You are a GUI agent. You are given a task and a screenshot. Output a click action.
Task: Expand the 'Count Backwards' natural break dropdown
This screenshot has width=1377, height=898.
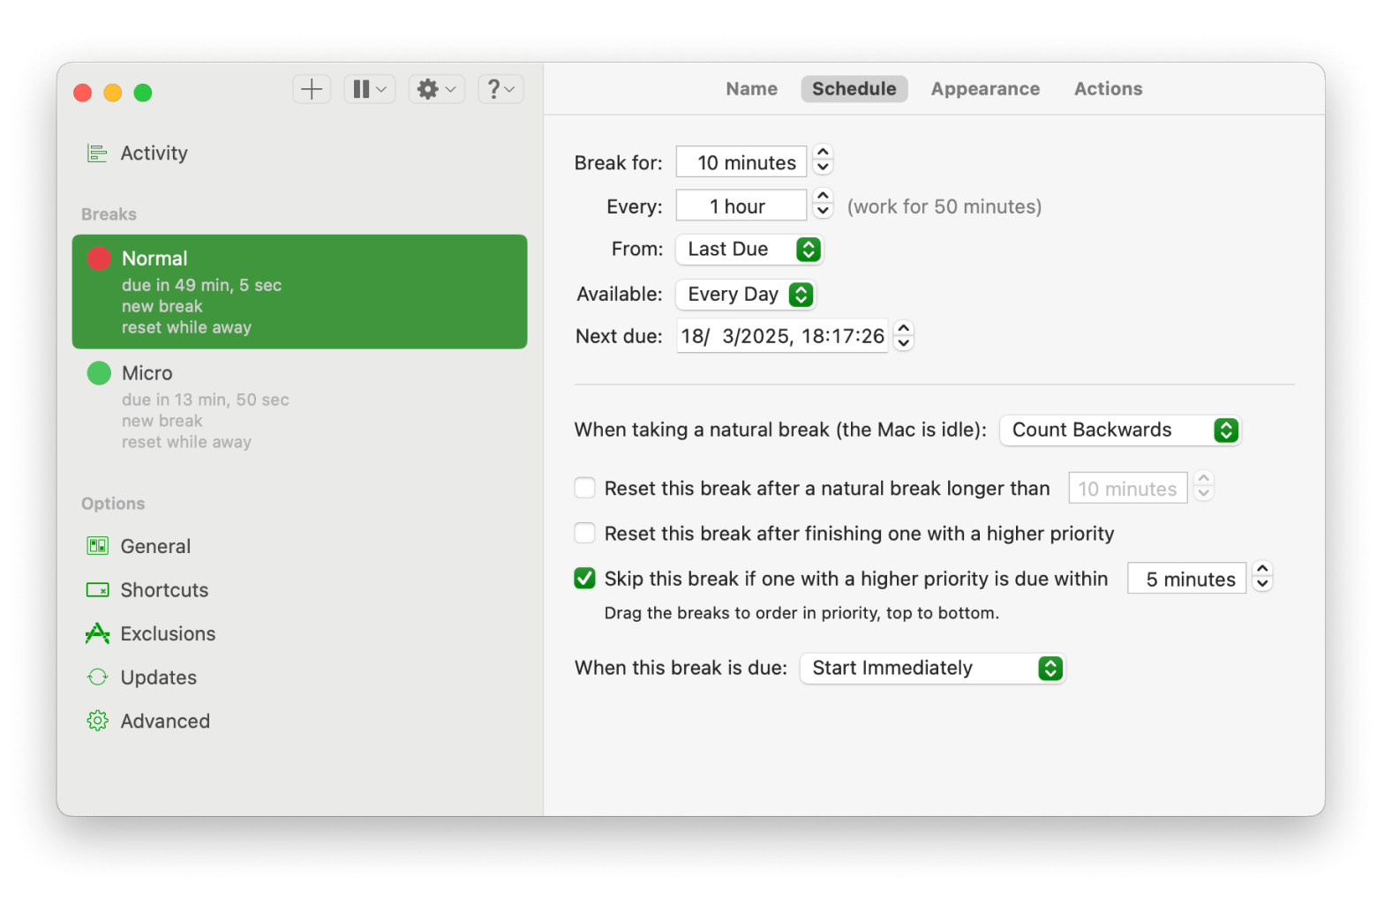(1119, 430)
